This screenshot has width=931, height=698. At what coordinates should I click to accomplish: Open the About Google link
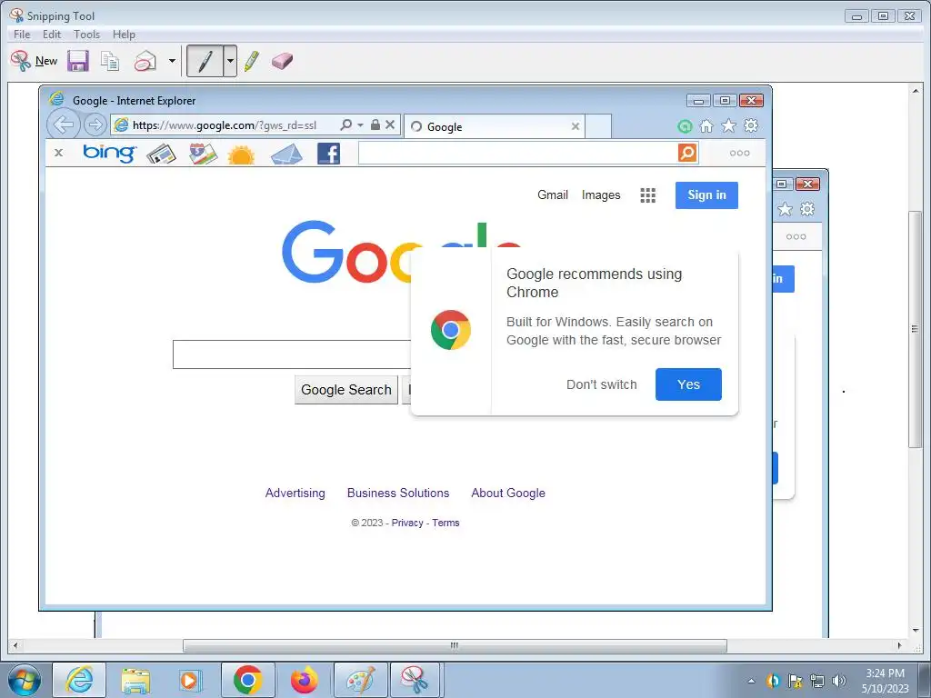pyautogui.click(x=508, y=494)
